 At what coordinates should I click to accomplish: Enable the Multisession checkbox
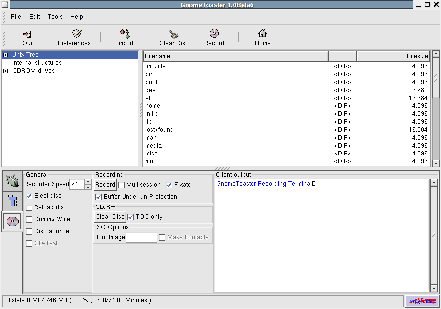pos(122,185)
